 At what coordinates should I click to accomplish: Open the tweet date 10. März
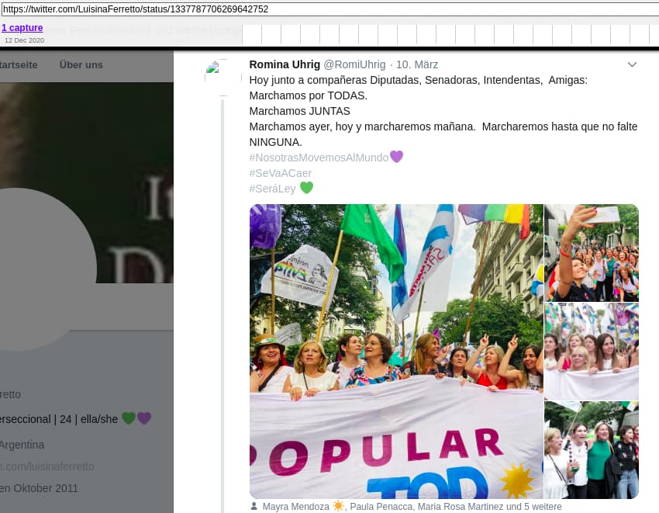pyautogui.click(x=417, y=64)
